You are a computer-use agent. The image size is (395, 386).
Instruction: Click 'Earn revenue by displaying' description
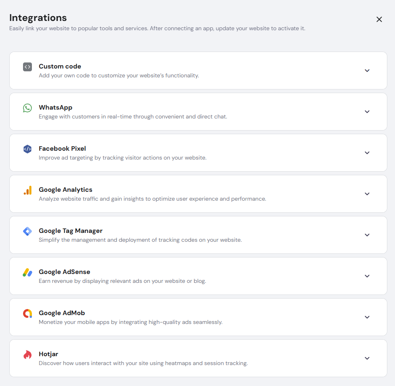click(122, 281)
